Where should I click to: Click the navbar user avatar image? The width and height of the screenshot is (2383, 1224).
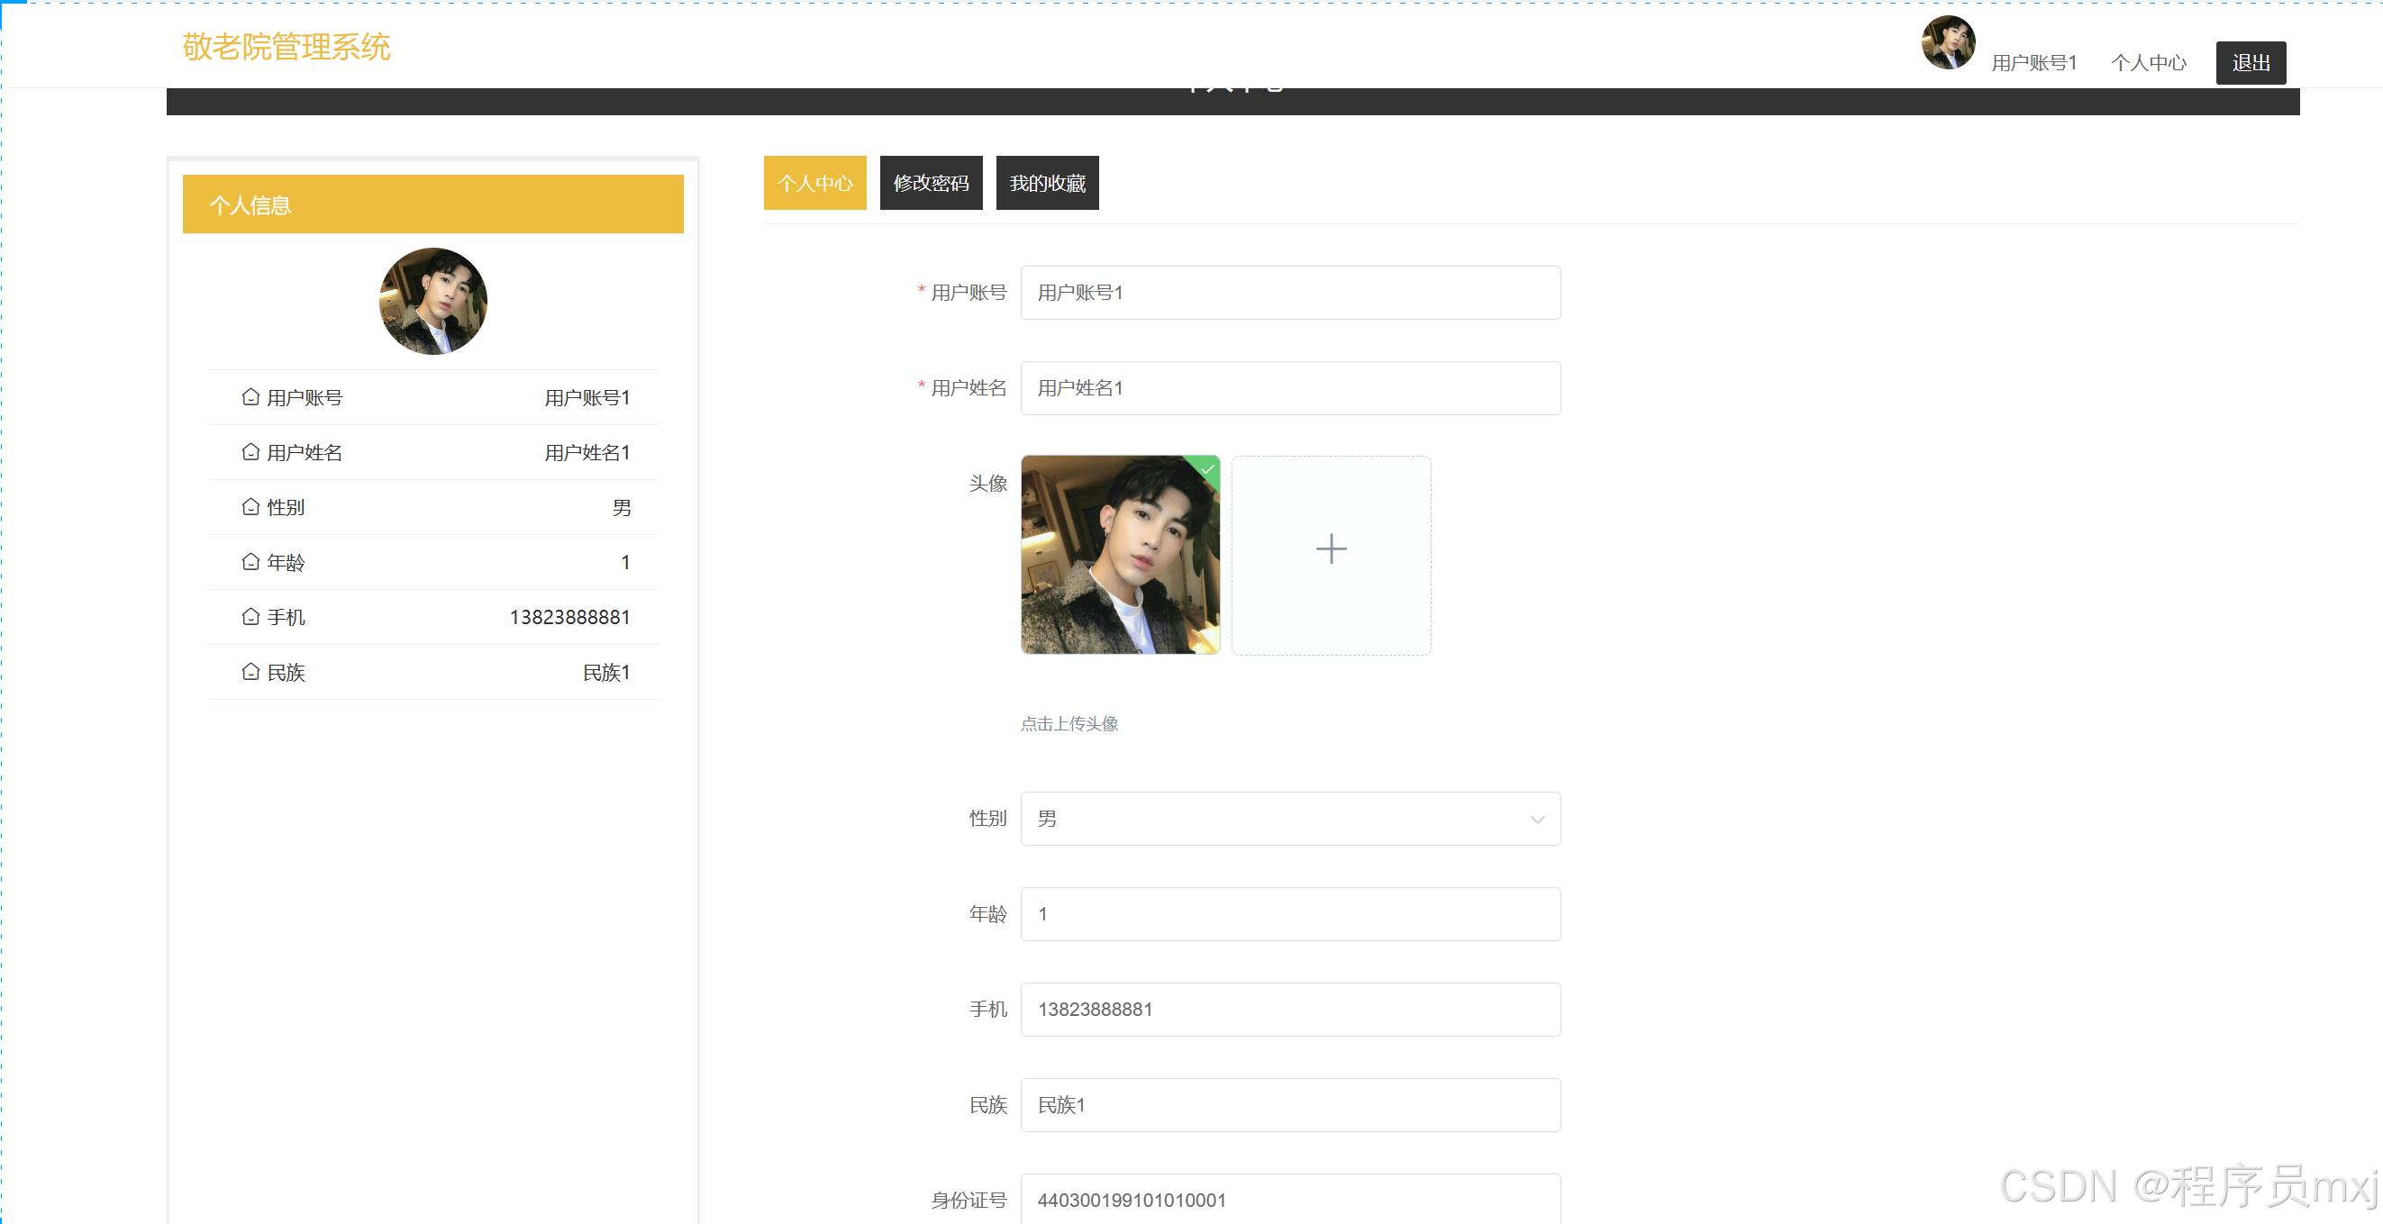pyautogui.click(x=1947, y=42)
